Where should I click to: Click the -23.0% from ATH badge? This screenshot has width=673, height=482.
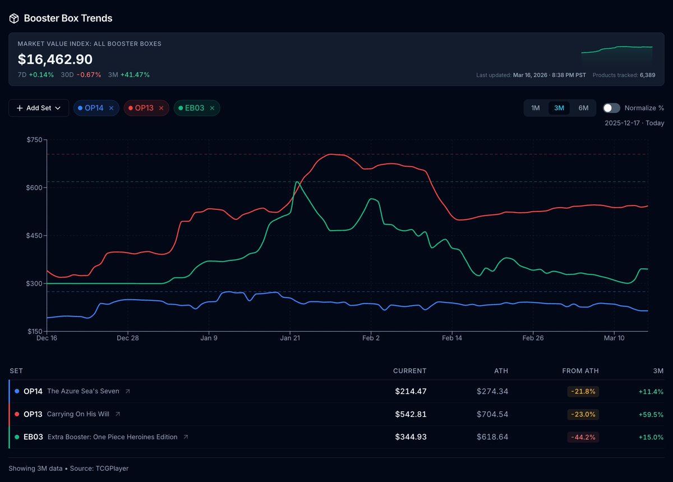583,415
